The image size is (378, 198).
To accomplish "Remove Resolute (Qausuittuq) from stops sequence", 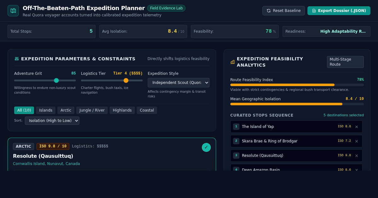I will pos(357,156).
